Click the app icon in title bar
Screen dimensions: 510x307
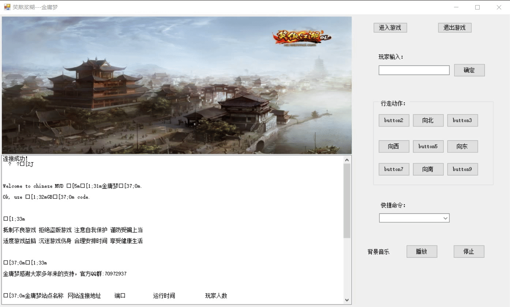click(7, 7)
